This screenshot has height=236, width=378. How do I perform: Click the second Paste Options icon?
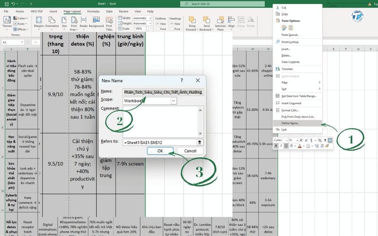pos(291,28)
